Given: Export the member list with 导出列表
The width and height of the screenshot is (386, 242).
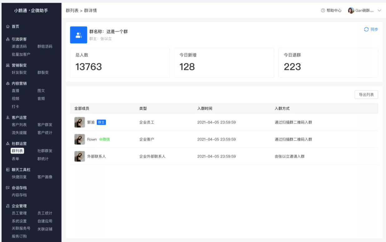Looking at the screenshot, I should pyautogui.click(x=366, y=95).
